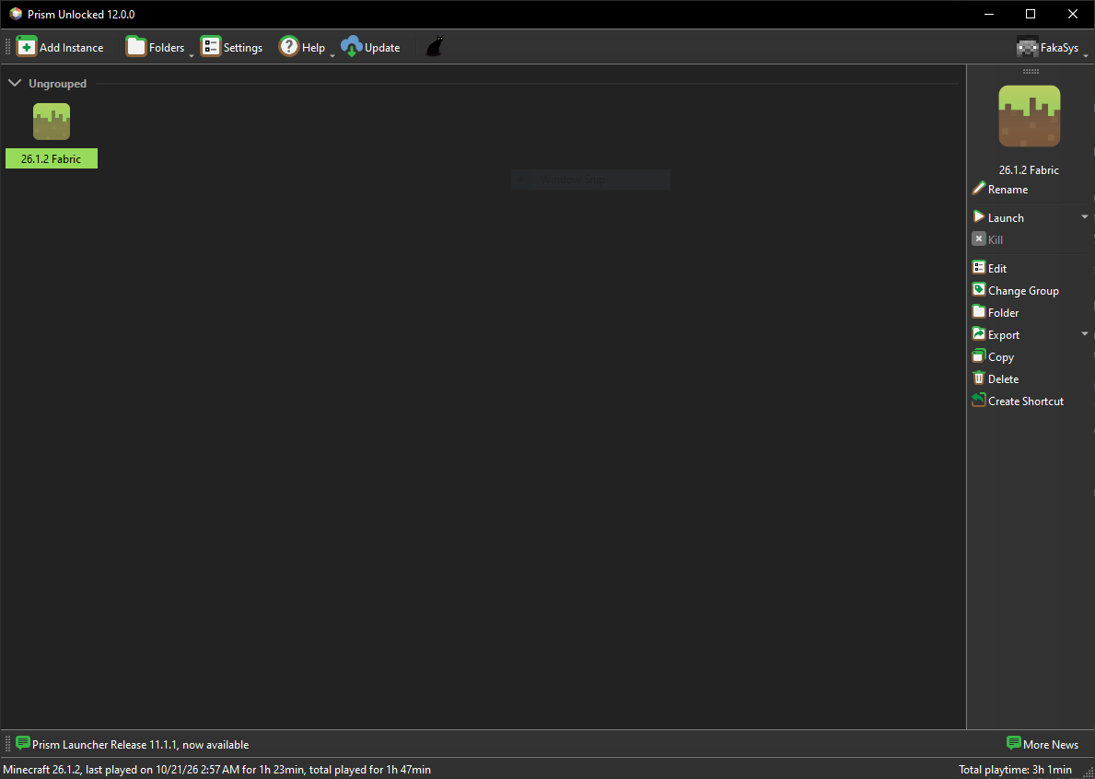Open the Folders toolbar icon
The width and height of the screenshot is (1095, 779).
pos(136,47)
